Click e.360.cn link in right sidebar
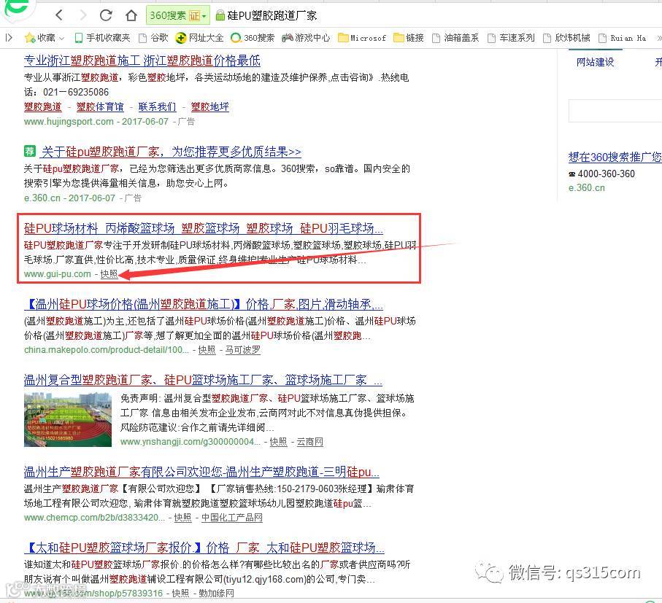Image resolution: width=662 pixels, height=603 pixels. pos(586,187)
